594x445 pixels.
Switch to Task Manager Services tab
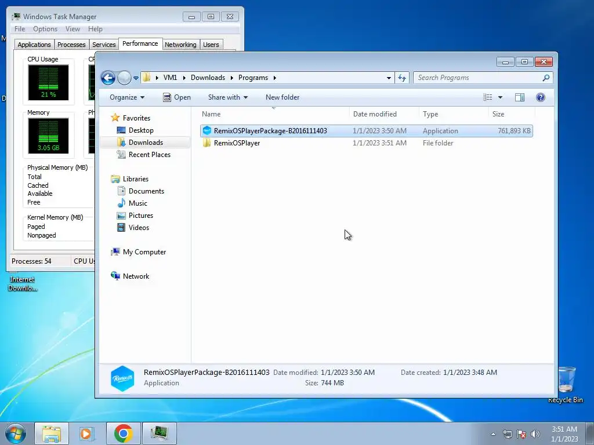point(104,45)
